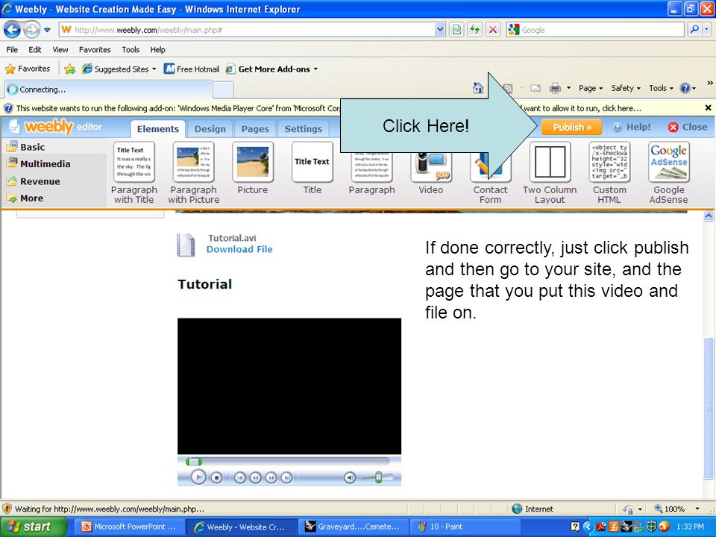
Task: Open the address bar dropdown
Action: [x=440, y=30]
